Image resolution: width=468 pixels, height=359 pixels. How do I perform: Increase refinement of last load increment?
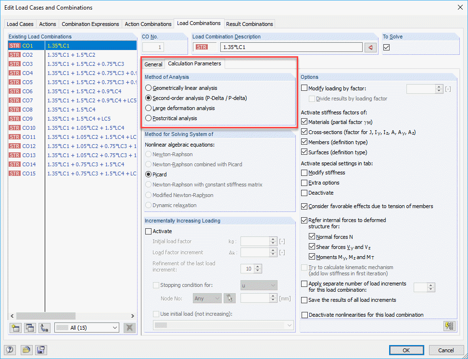258,267
